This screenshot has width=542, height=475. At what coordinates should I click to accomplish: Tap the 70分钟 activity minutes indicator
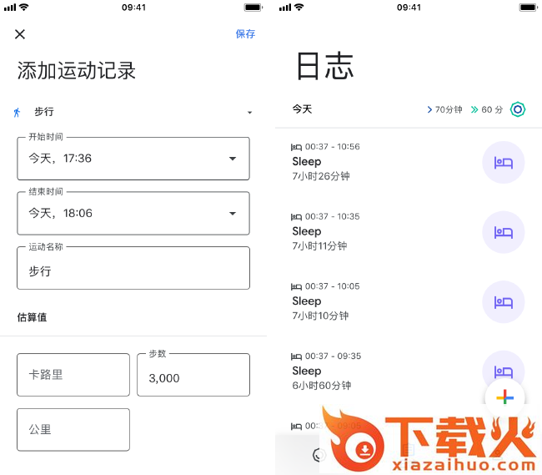pos(444,109)
